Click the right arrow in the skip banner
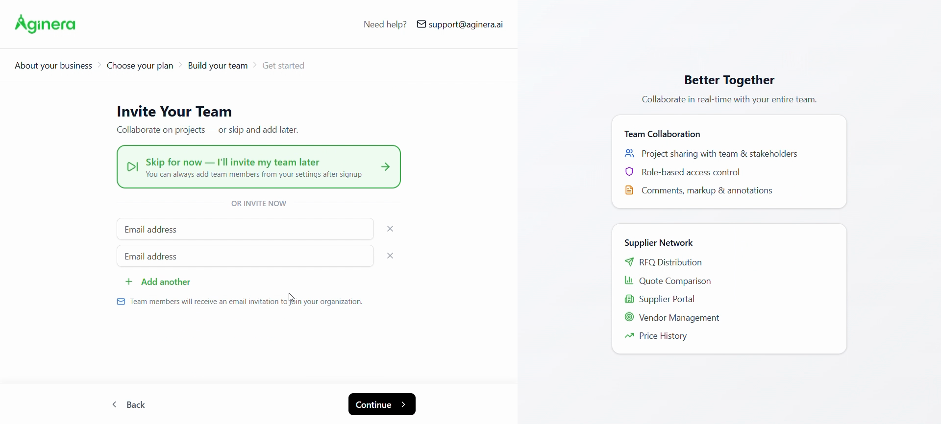Image resolution: width=941 pixels, height=424 pixels. click(x=386, y=167)
